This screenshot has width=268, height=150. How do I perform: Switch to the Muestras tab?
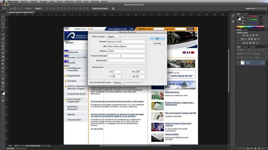245,14
